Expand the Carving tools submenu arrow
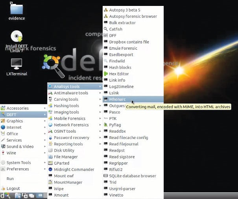The image size is (238, 199). (100, 99)
